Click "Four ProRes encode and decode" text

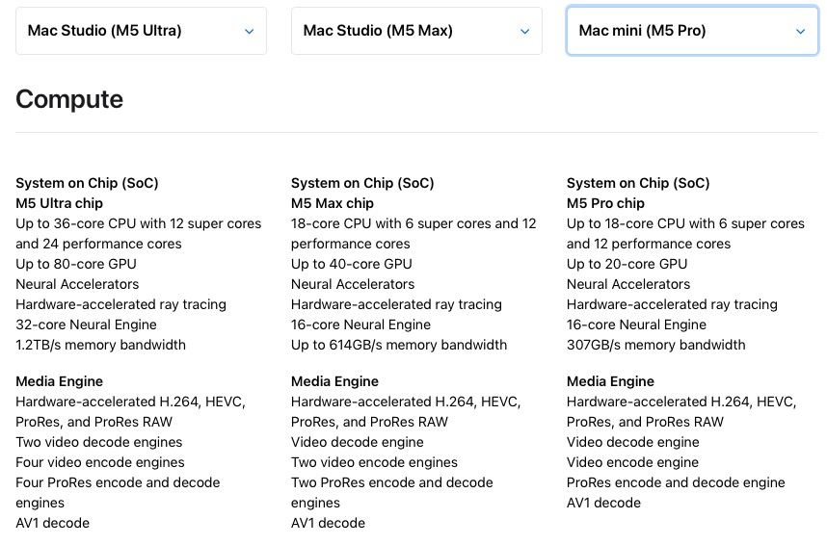(x=118, y=482)
